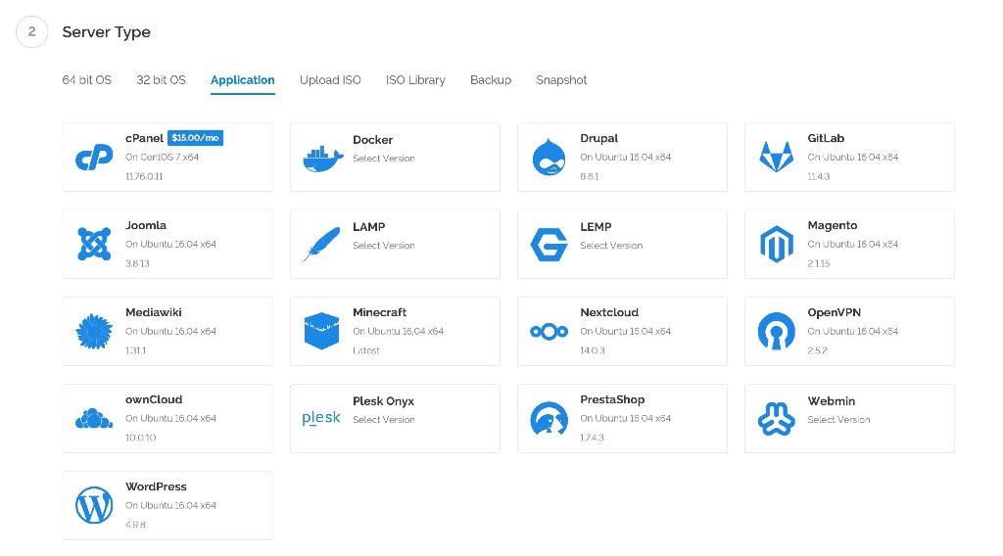Choose the Minecraft block icon
This screenshot has width=1003, height=556.
(321, 331)
